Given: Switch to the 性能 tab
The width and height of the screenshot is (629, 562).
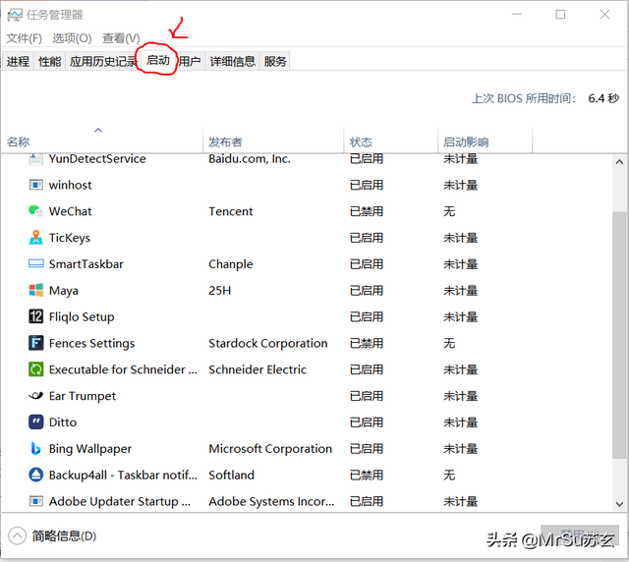Looking at the screenshot, I should point(50,61).
